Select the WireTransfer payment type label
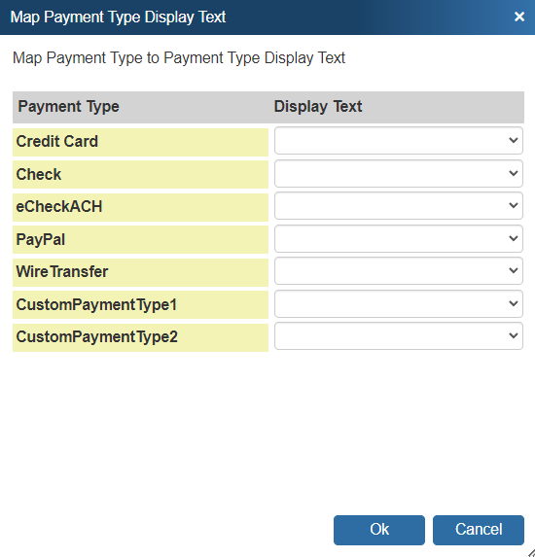 coord(62,272)
